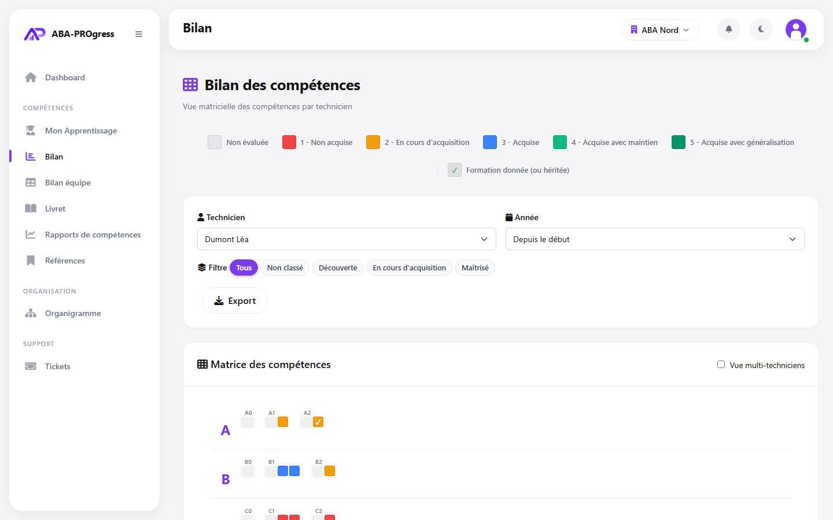This screenshot has width=833, height=520.
Task: Click the Matrice des compétences table icon
Action: point(202,365)
